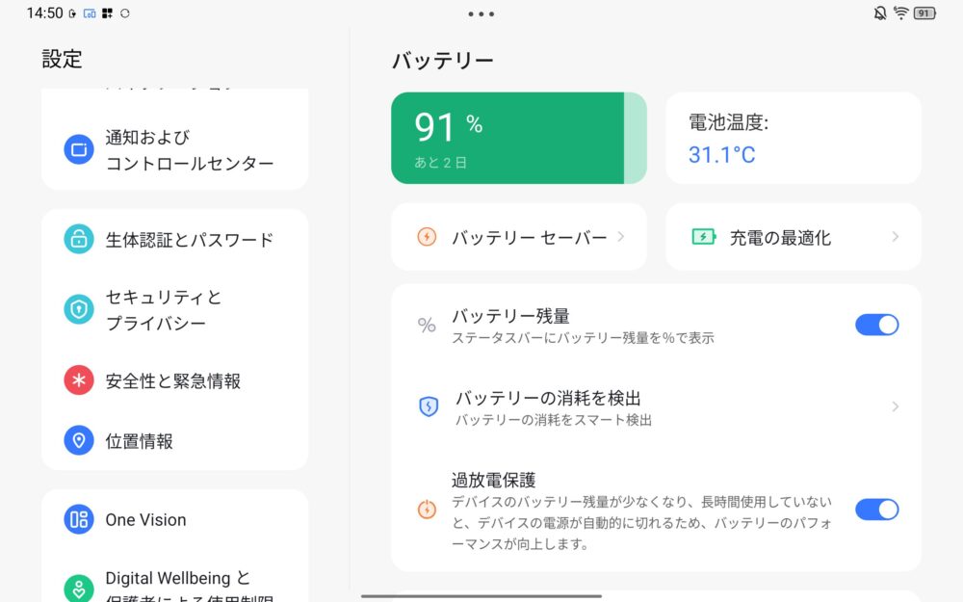Click the notification and control center icon
The height and width of the screenshot is (602, 963).
point(79,149)
